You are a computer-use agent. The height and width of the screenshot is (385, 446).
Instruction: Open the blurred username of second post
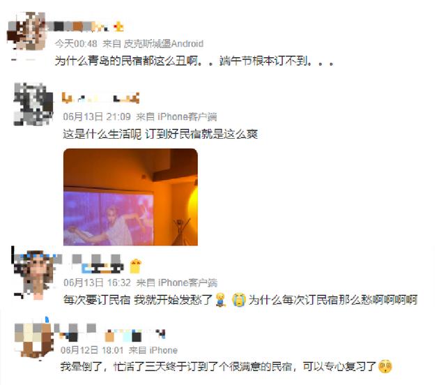point(100,98)
